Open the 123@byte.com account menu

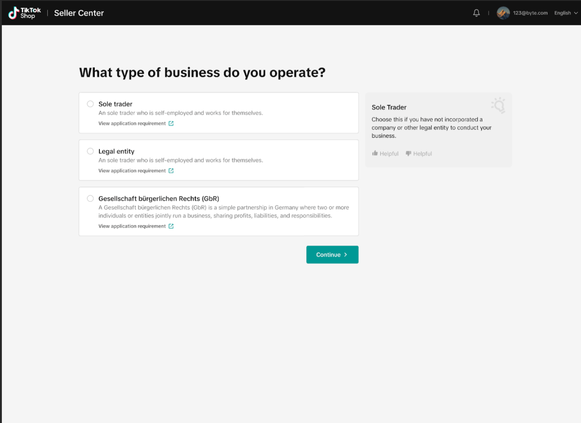[531, 13]
